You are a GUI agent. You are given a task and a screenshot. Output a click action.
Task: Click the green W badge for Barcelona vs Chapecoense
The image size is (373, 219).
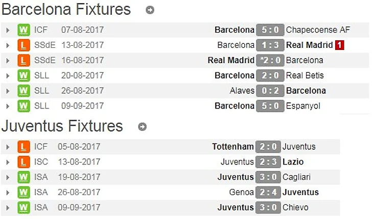point(24,30)
